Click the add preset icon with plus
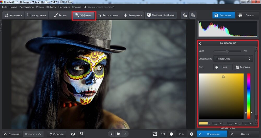The width and height of the screenshot is (261, 138). click(185, 15)
